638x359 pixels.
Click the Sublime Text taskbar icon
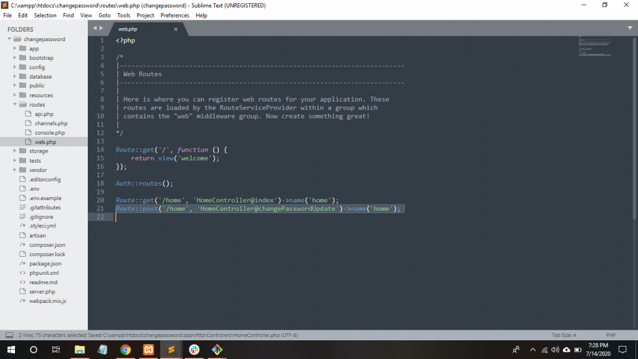[171, 350]
